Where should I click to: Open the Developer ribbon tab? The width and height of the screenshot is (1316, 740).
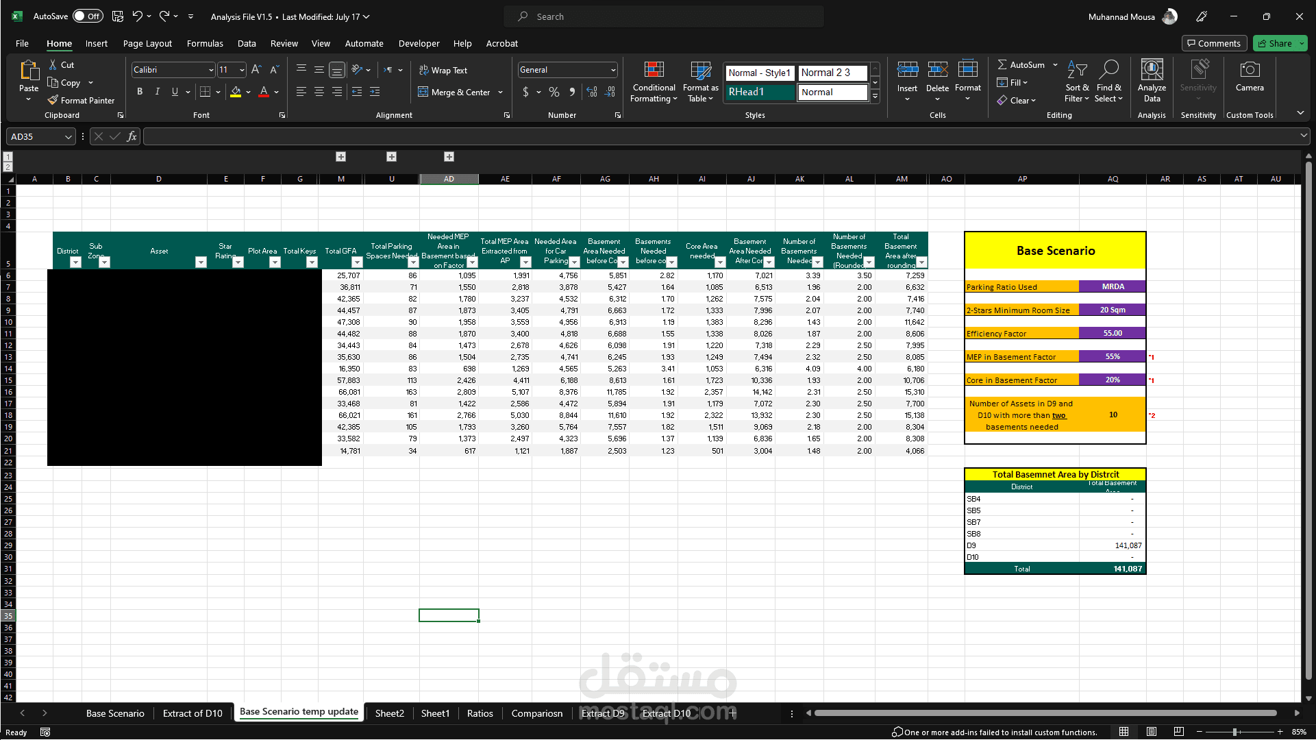pos(419,43)
